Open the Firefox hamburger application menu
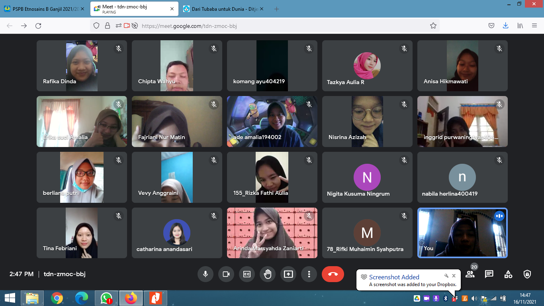Viewport: 544px width, 306px height. tap(534, 26)
